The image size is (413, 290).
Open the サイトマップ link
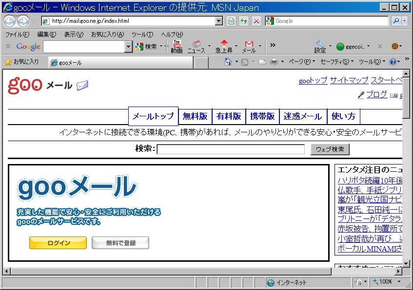349,80
